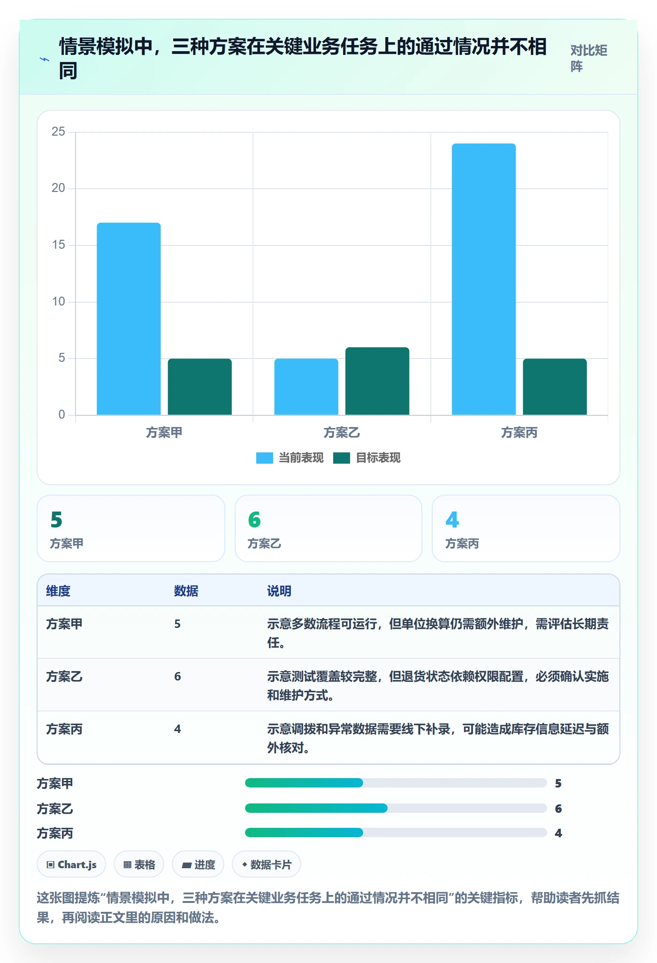Click the 方案甲 x-axis label in chart
Viewport: 657px width, 963px height.
pyautogui.click(x=164, y=432)
